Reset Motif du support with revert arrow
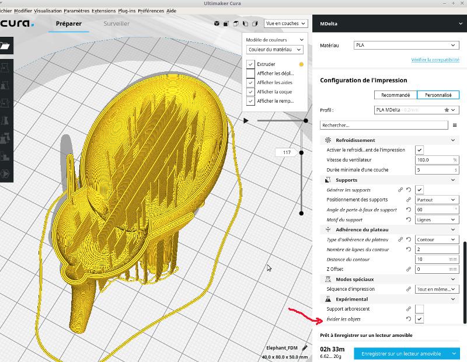Viewport: 467px width, 362px height. point(409,220)
